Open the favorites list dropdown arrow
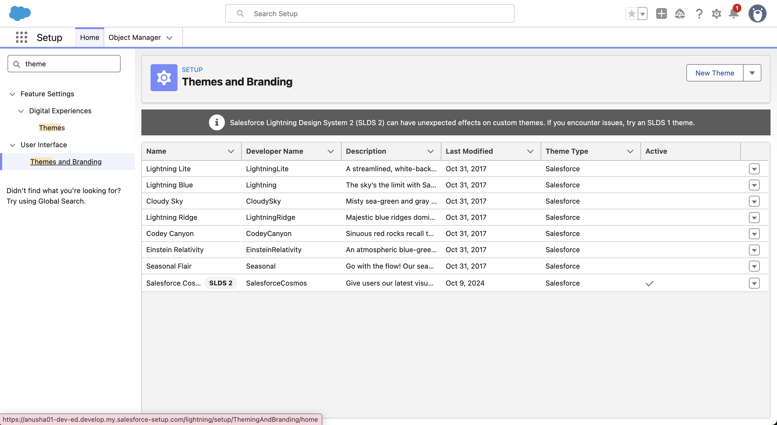777x425 pixels. 643,13
